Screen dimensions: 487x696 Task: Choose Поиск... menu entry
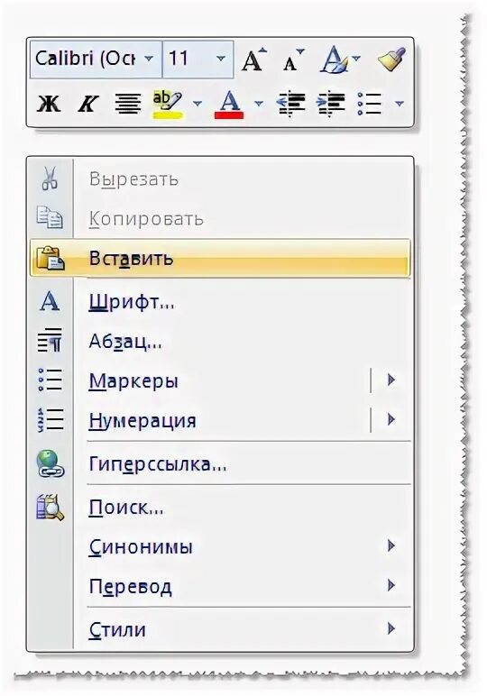[x=220, y=508]
